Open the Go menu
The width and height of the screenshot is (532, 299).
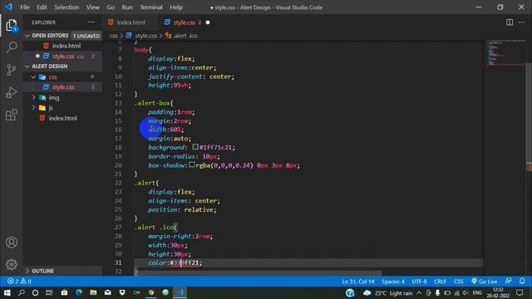click(111, 7)
